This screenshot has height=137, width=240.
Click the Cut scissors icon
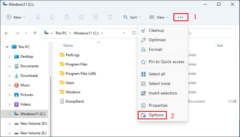(38, 17)
